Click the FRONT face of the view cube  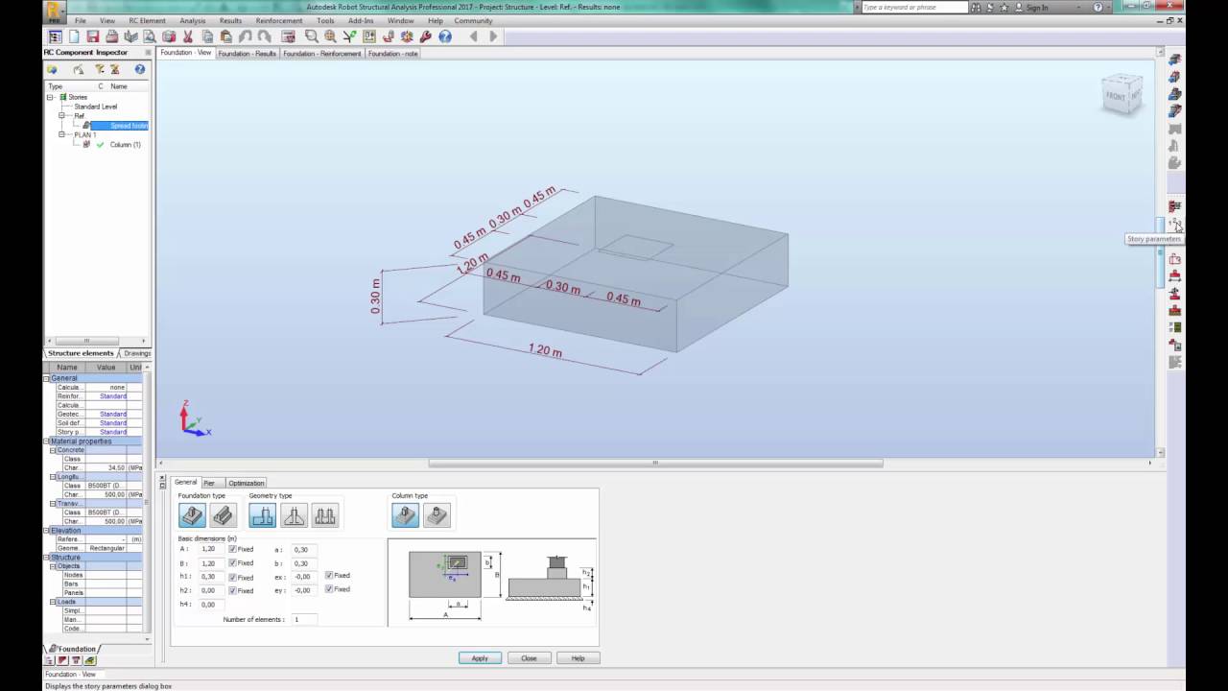pos(1116,96)
